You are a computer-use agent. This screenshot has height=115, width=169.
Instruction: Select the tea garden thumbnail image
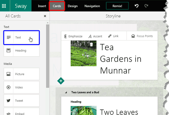click(x=84, y=53)
